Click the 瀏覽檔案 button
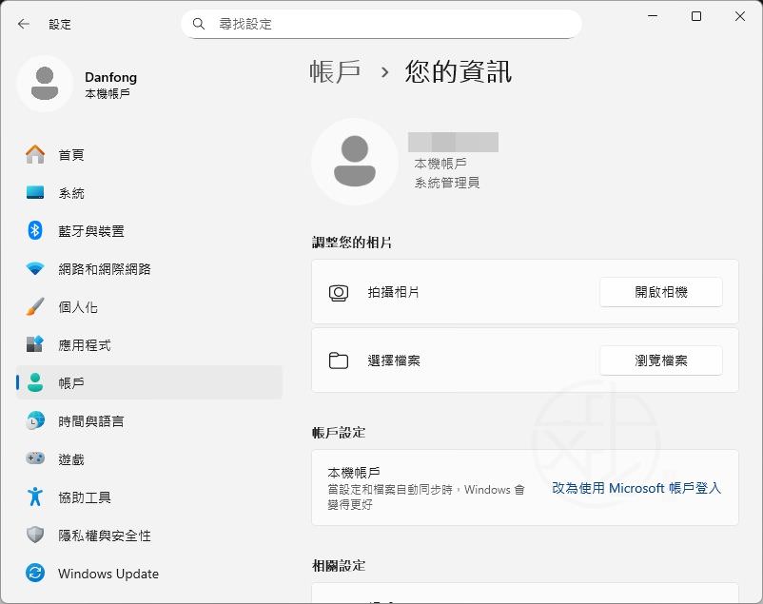This screenshot has width=763, height=604. click(661, 360)
